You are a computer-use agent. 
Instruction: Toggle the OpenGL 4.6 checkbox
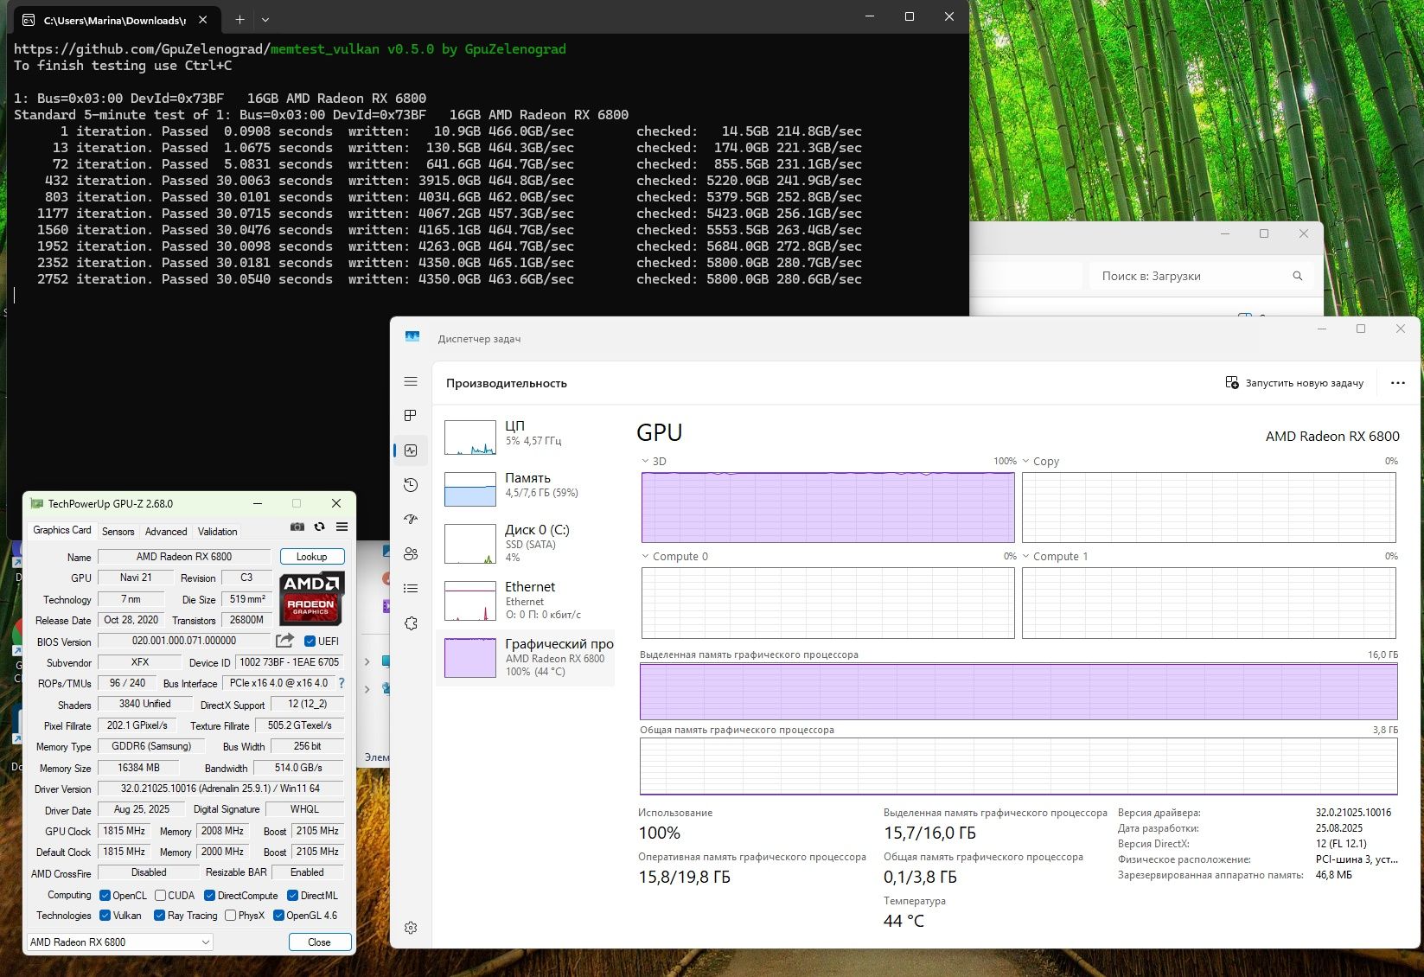pyautogui.click(x=278, y=916)
